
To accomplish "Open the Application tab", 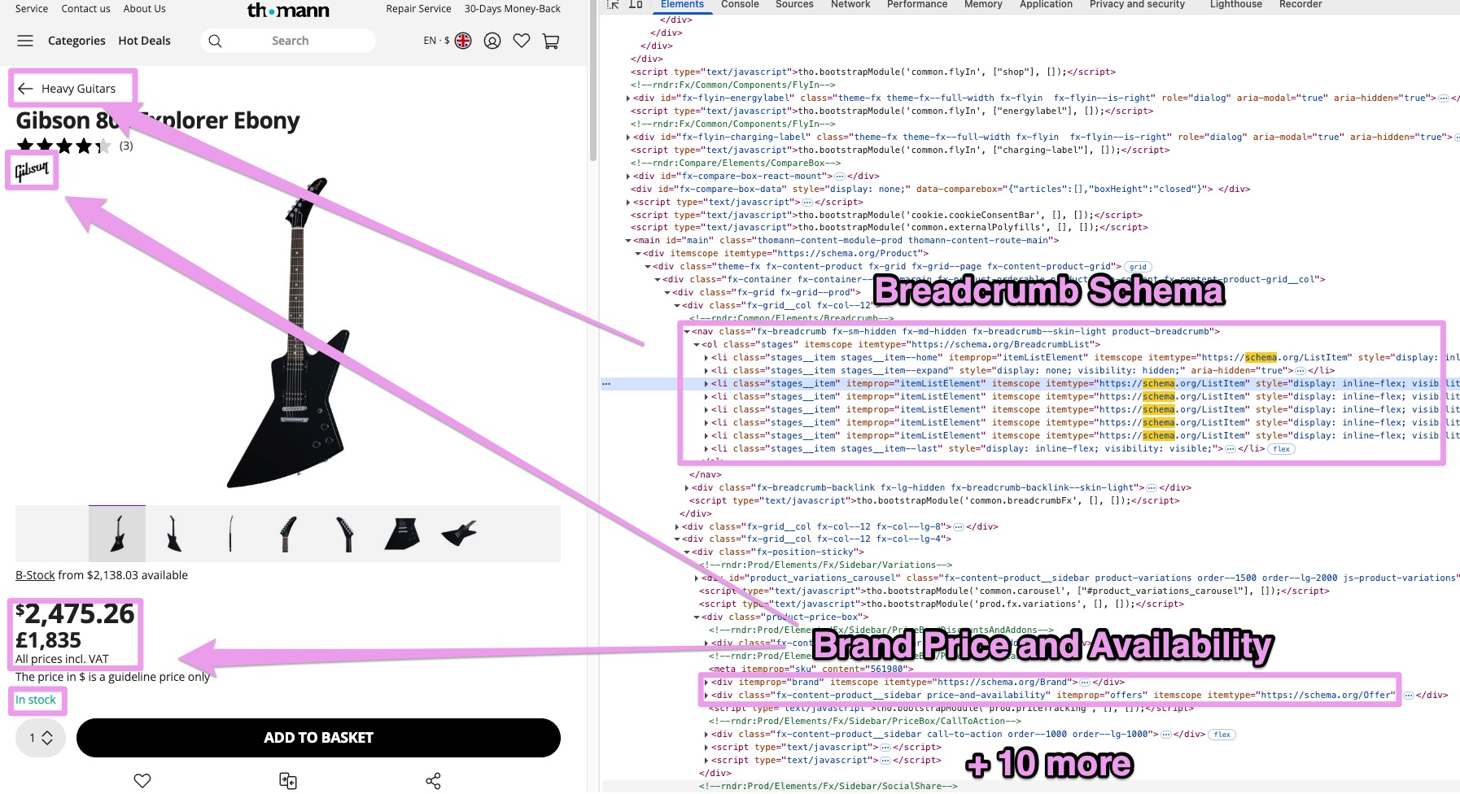I will [x=1046, y=5].
